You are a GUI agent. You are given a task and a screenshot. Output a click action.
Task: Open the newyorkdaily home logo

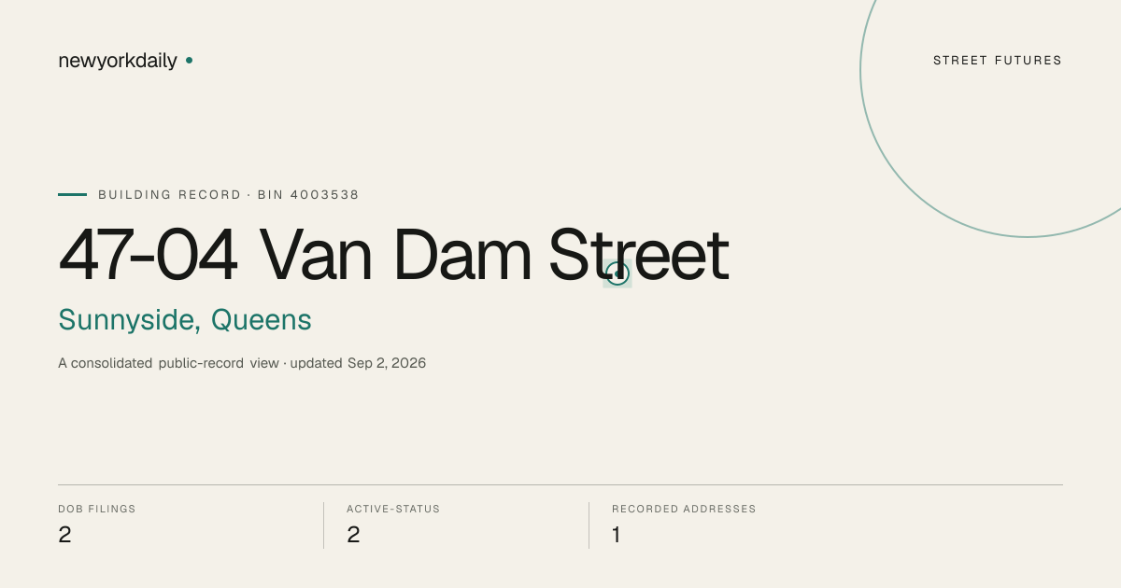coord(118,61)
